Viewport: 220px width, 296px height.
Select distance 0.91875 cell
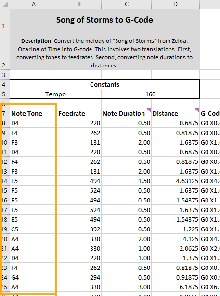tap(175, 277)
